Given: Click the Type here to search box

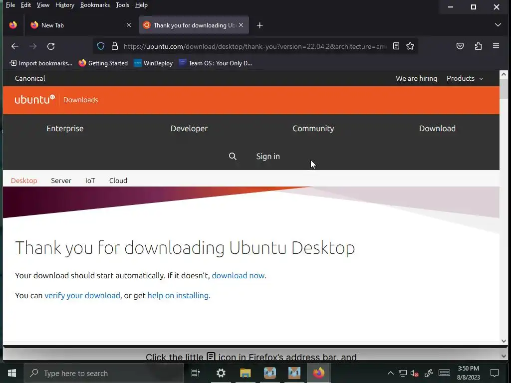Looking at the screenshot, I should click(x=104, y=373).
